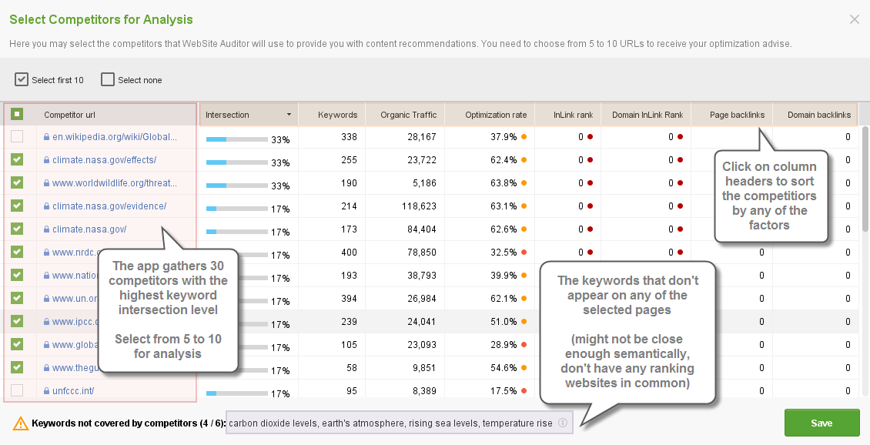Sort by the Keywords column header

click(337, 115)
